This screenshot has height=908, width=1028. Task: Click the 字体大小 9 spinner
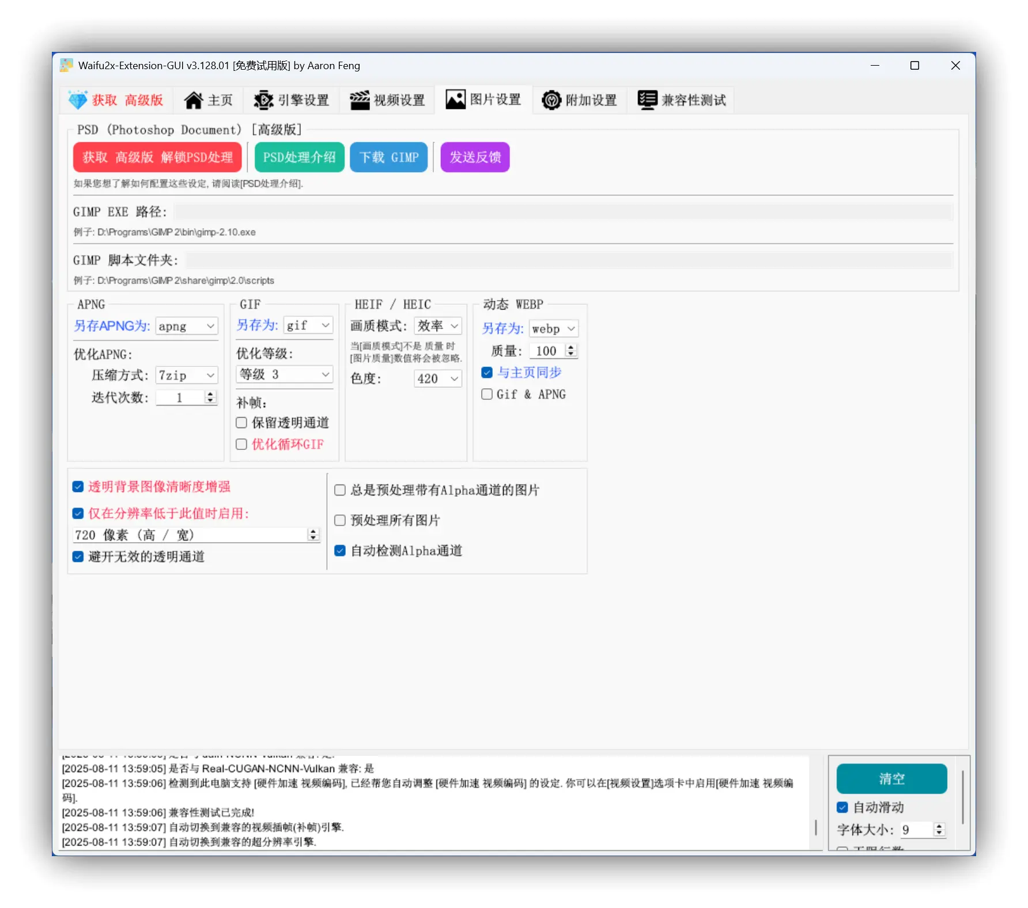(x=923, y=830)
